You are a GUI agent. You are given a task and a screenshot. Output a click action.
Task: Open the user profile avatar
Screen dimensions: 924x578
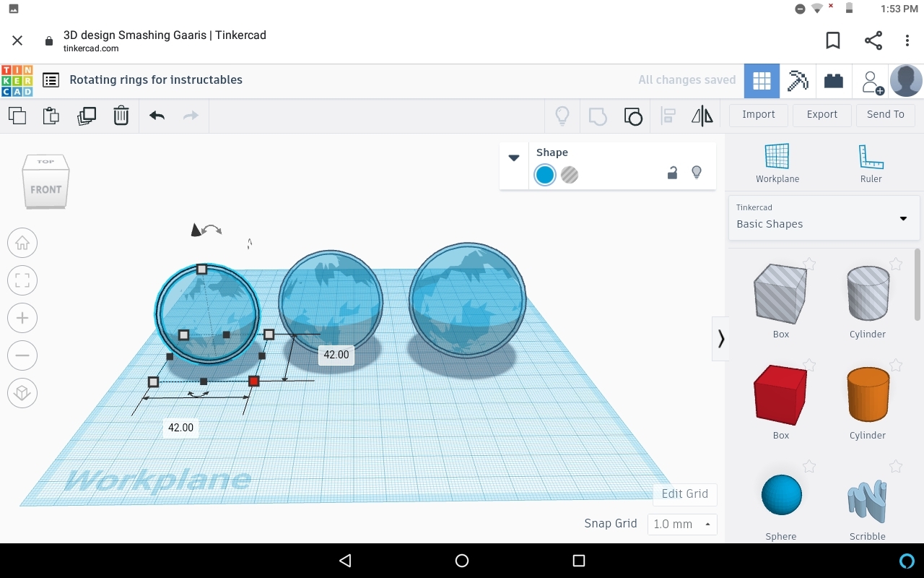(x=906, y=80)
